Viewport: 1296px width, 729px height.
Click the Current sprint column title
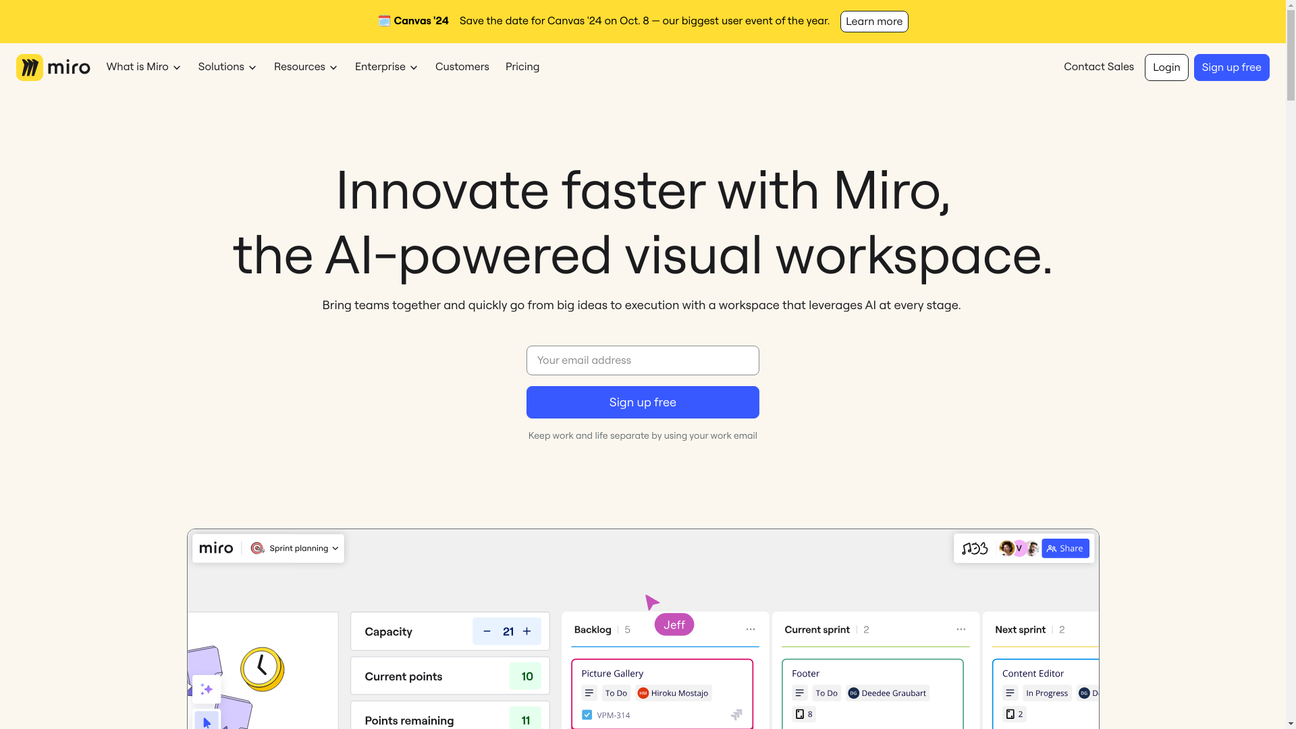tap(817, 630)
